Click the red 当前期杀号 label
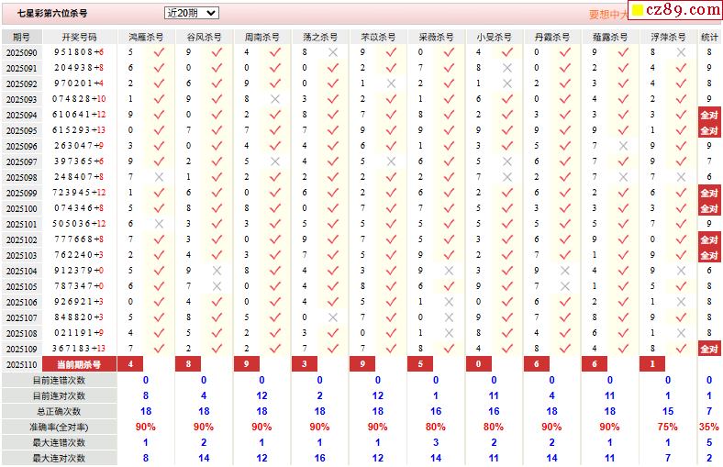Viewport: 723px width, 467px height. tap(79, 364)
